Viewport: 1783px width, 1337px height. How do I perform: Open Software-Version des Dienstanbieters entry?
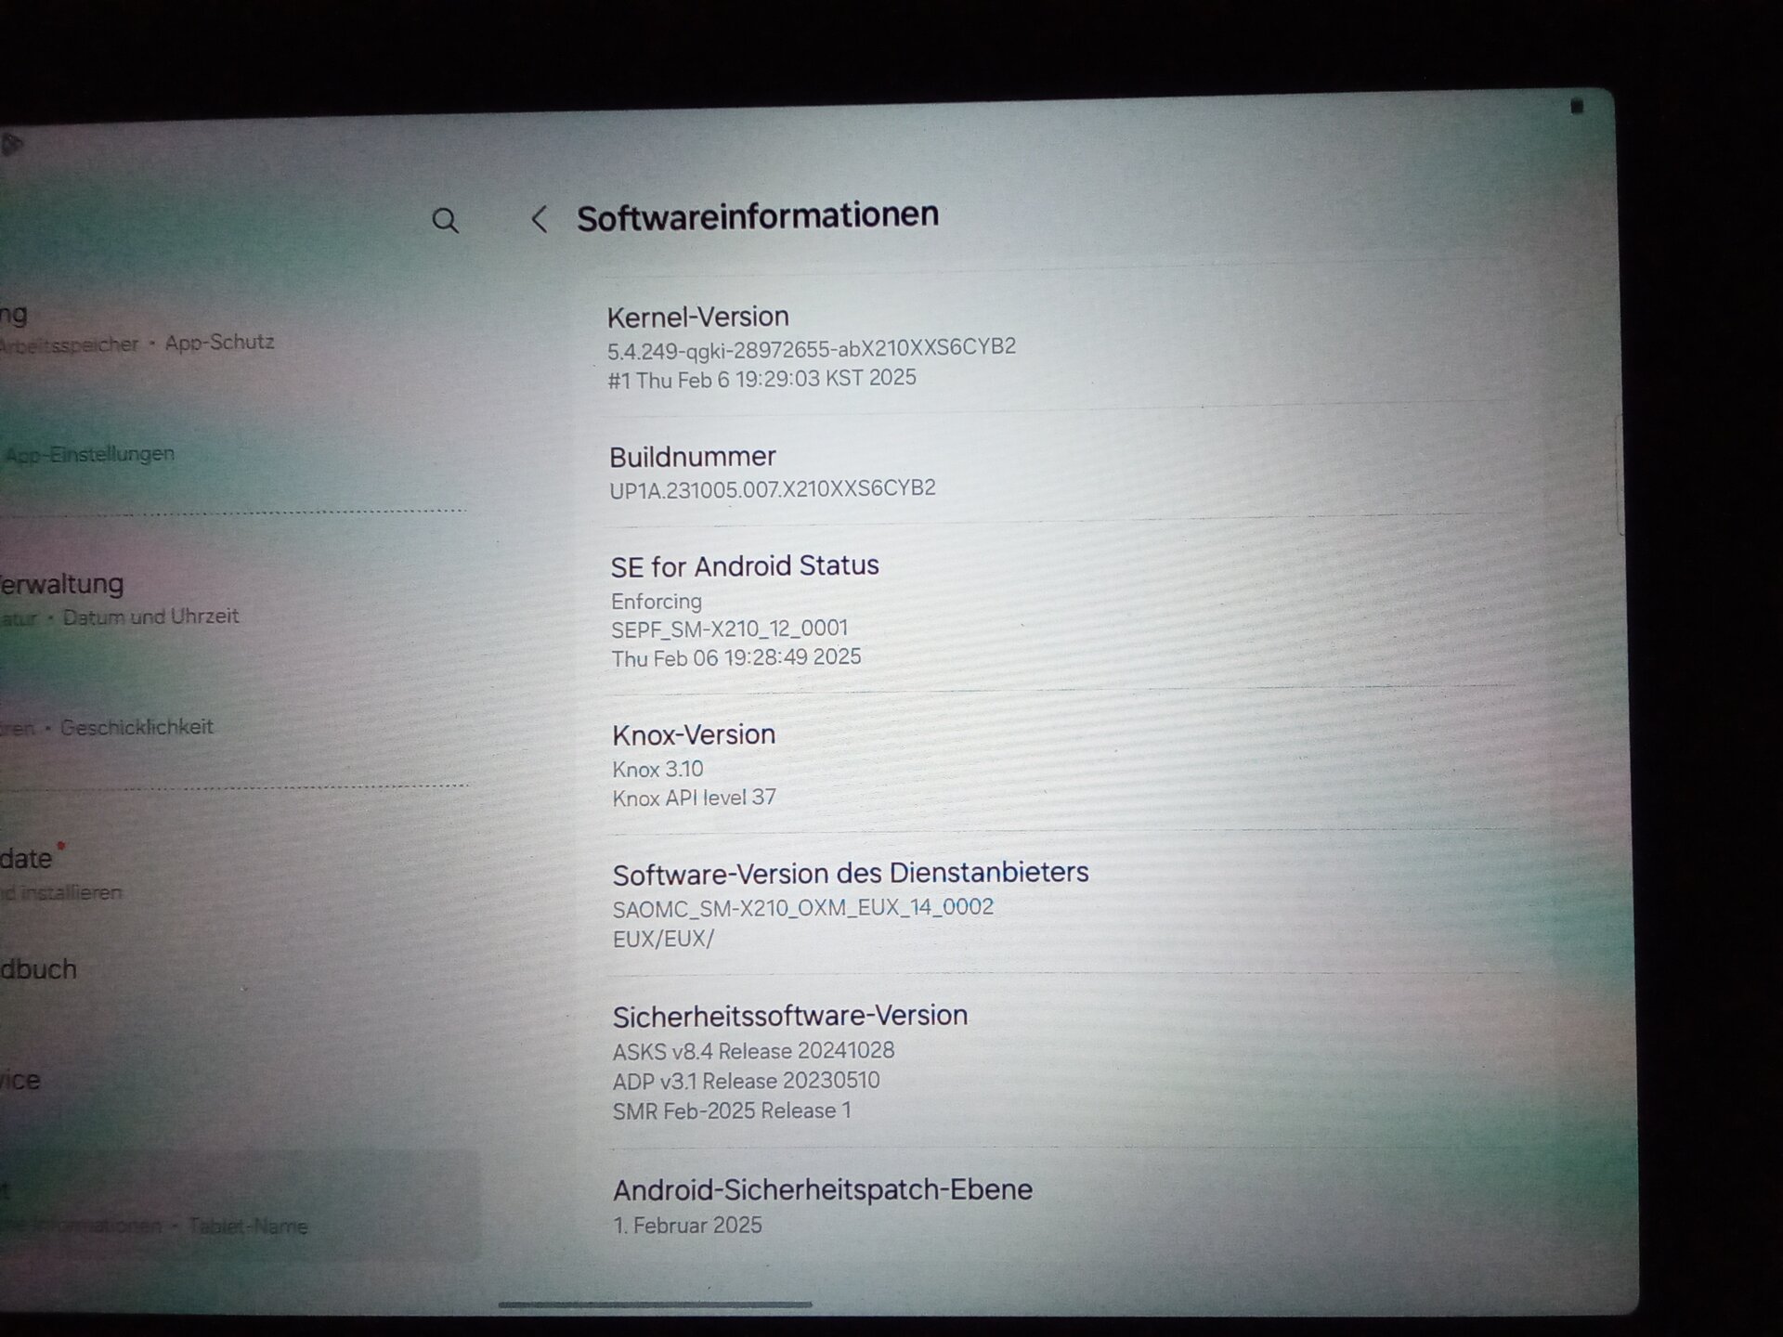point(849,903)
